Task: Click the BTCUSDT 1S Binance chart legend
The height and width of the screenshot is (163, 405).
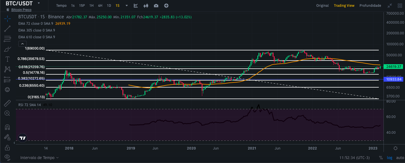Action: (x=41, y=17)
